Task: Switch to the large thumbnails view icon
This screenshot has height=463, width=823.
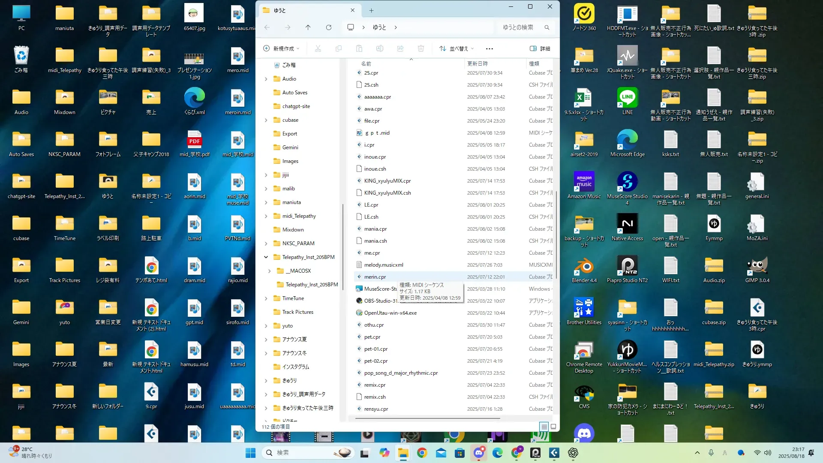Action: (x=553, y=427)
